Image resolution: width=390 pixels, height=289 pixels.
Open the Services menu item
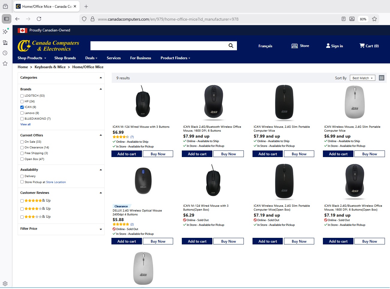click(x=114, y=58)
